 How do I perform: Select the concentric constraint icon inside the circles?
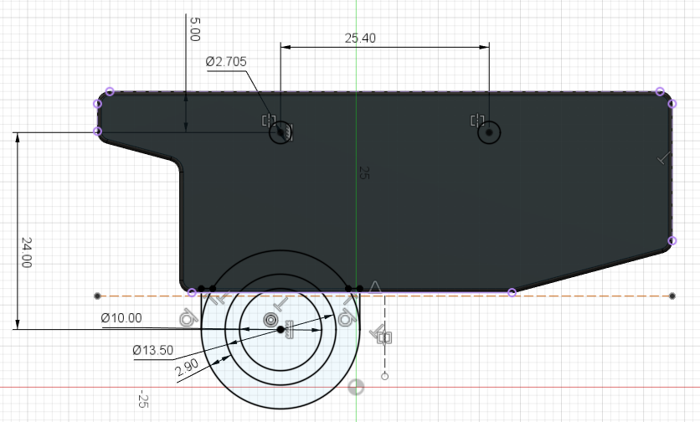(270, 320)
